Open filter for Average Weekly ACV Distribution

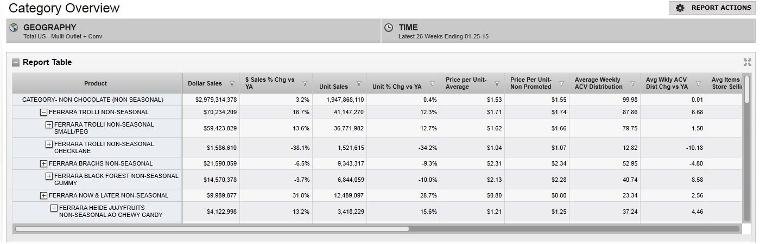[632, 84]
